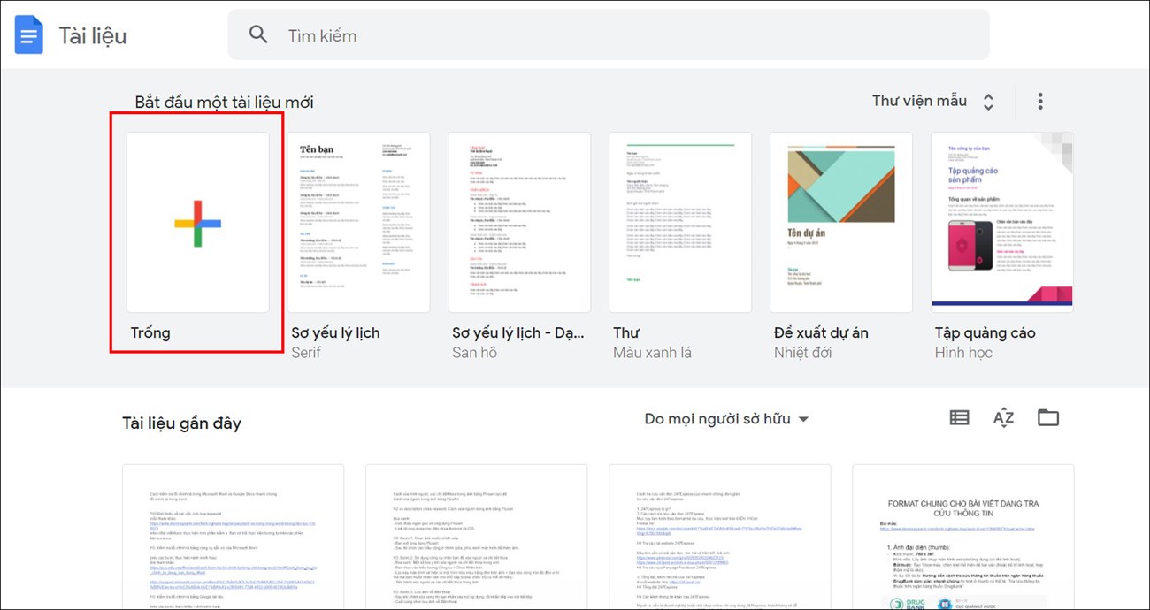
Task: Type in the Tìm kiếm search field
Action: [619, 35]
